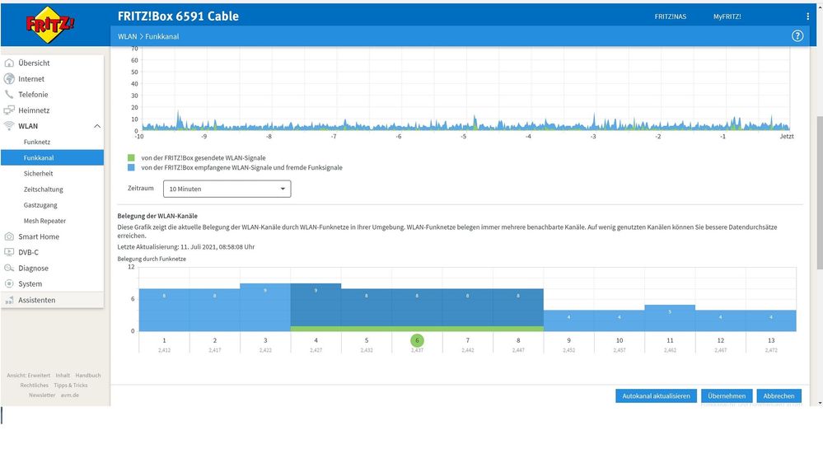
Task: Click the Smart Home icon
Action: click(10, 236)
